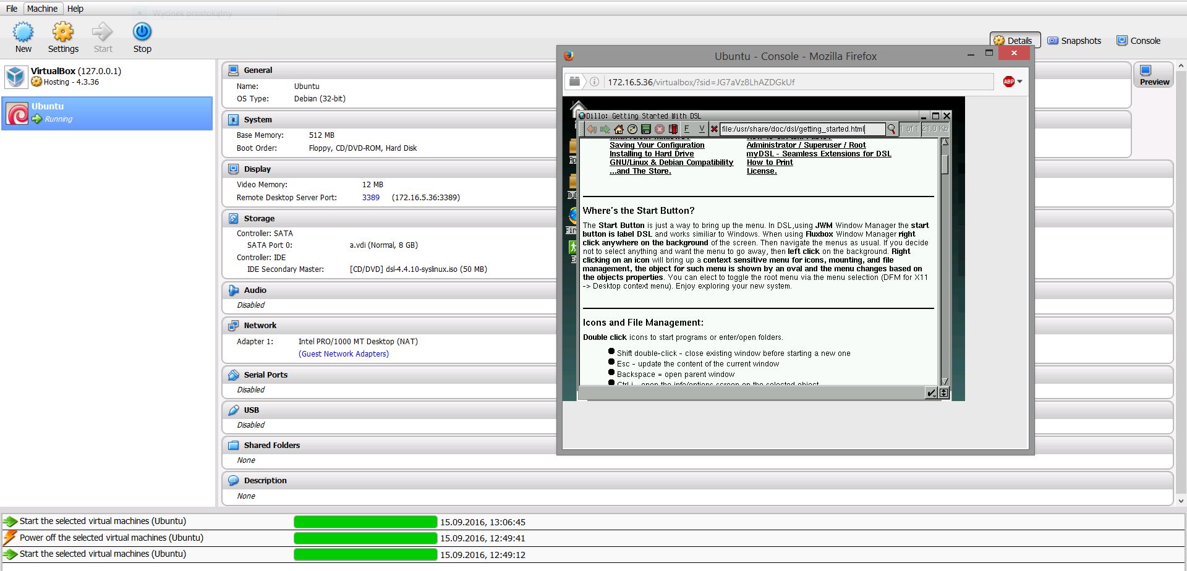Viewport: 1187px width, 571px height.
Task: Click the 12:49:12 start task progress bar
Action: [365, 554]
